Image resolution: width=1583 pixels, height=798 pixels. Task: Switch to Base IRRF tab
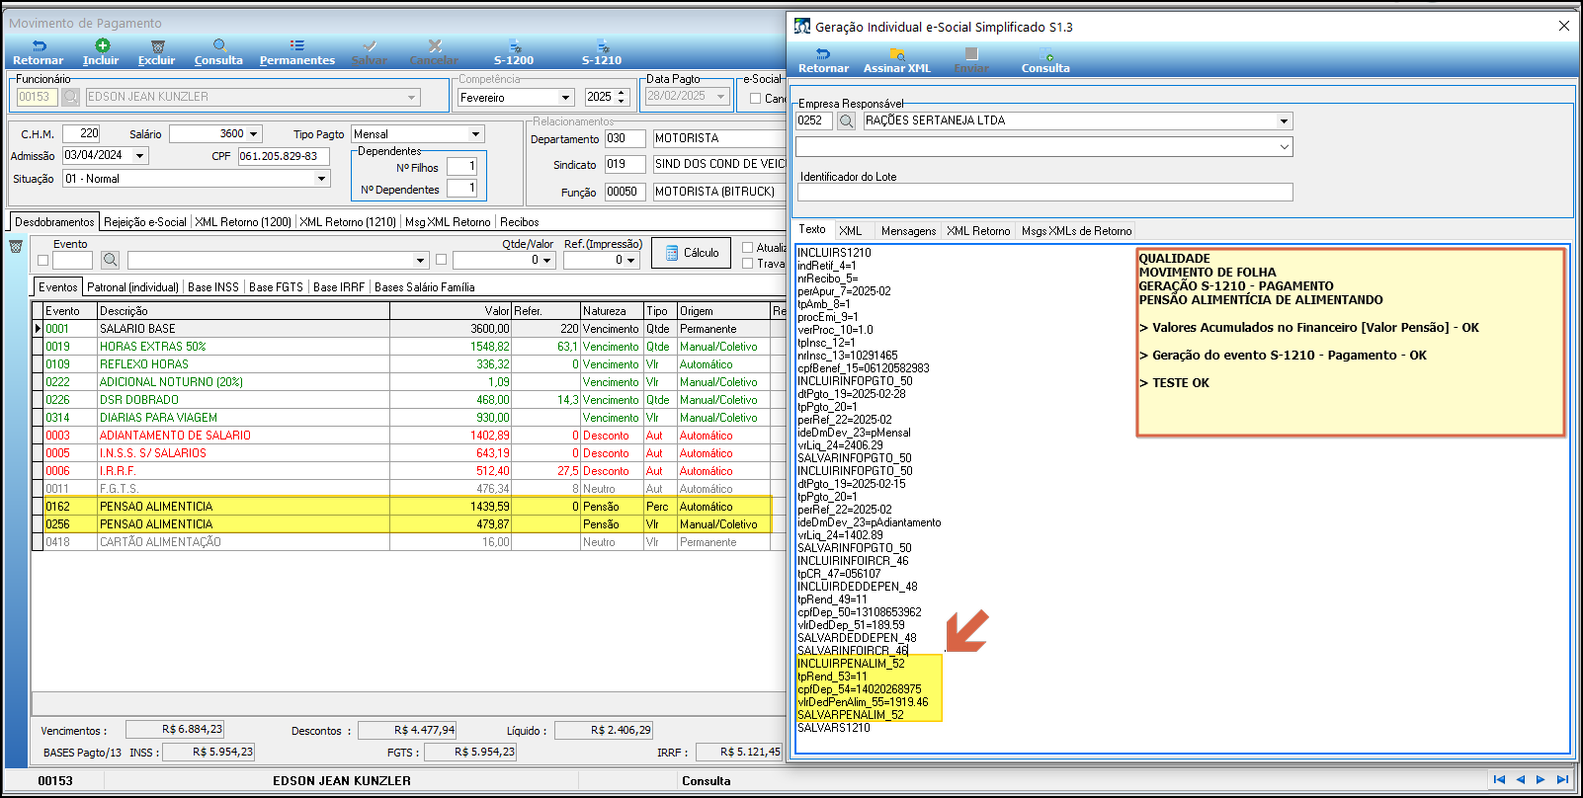click(339, 287)
